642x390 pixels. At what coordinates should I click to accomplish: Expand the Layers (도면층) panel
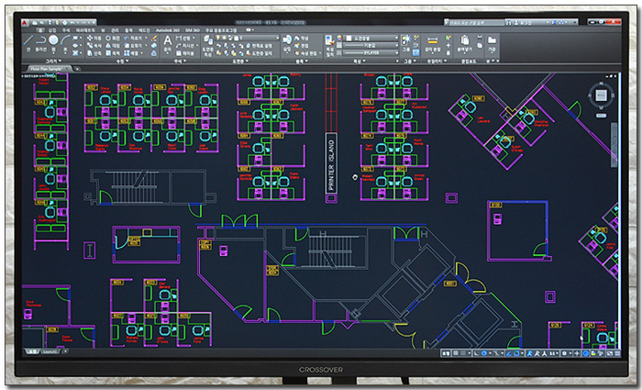click(241, 61)
